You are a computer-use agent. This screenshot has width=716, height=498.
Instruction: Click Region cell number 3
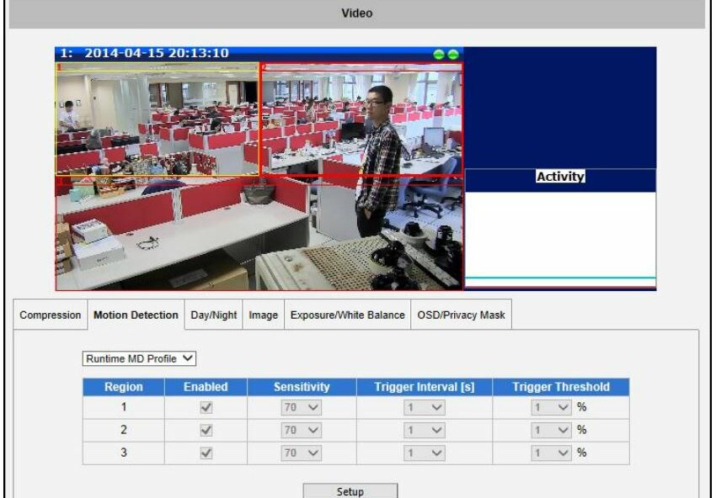[x=123, y=453]
